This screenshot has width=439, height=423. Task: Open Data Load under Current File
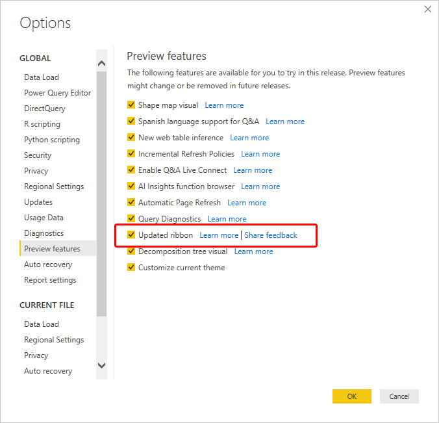(42, 324)
